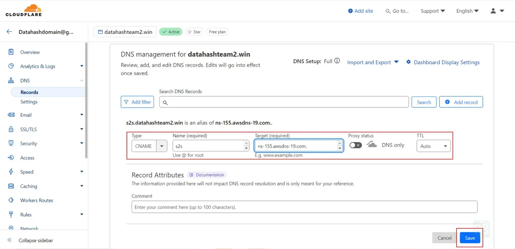Click the Access icon in sidebar
The height and width of the screenshot is (249, 515).
click(11, 157)
